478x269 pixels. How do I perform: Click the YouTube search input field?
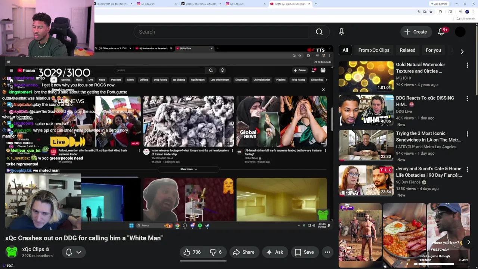(221, 32)
